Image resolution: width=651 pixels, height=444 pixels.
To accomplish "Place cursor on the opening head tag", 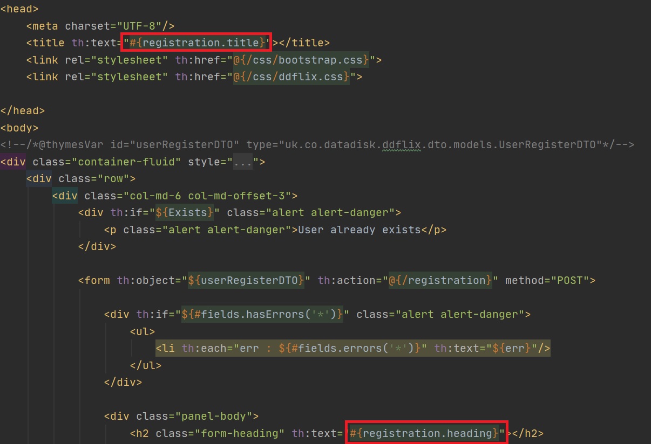I will (x=19, y=9).
